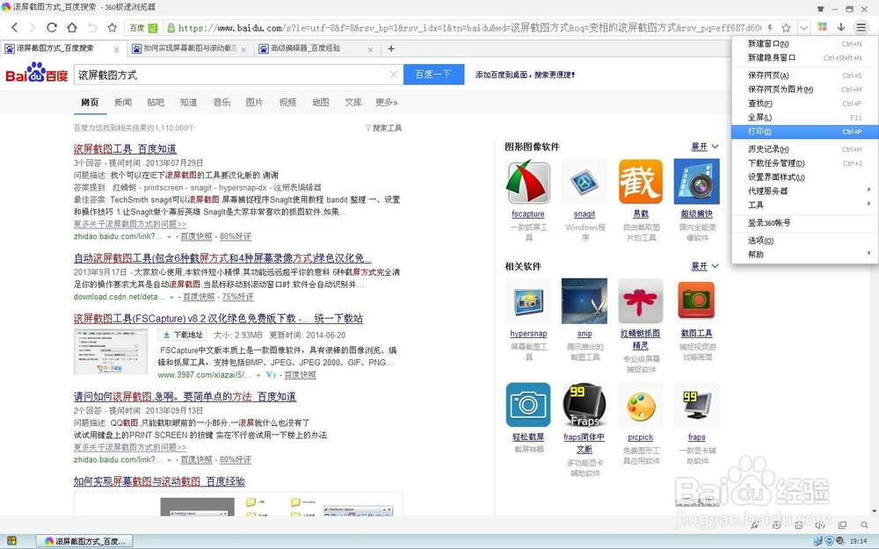879x549 pixels.
Task: Open the 自动滚屏截图工具 CSDN result link
Action: (222, 257)
